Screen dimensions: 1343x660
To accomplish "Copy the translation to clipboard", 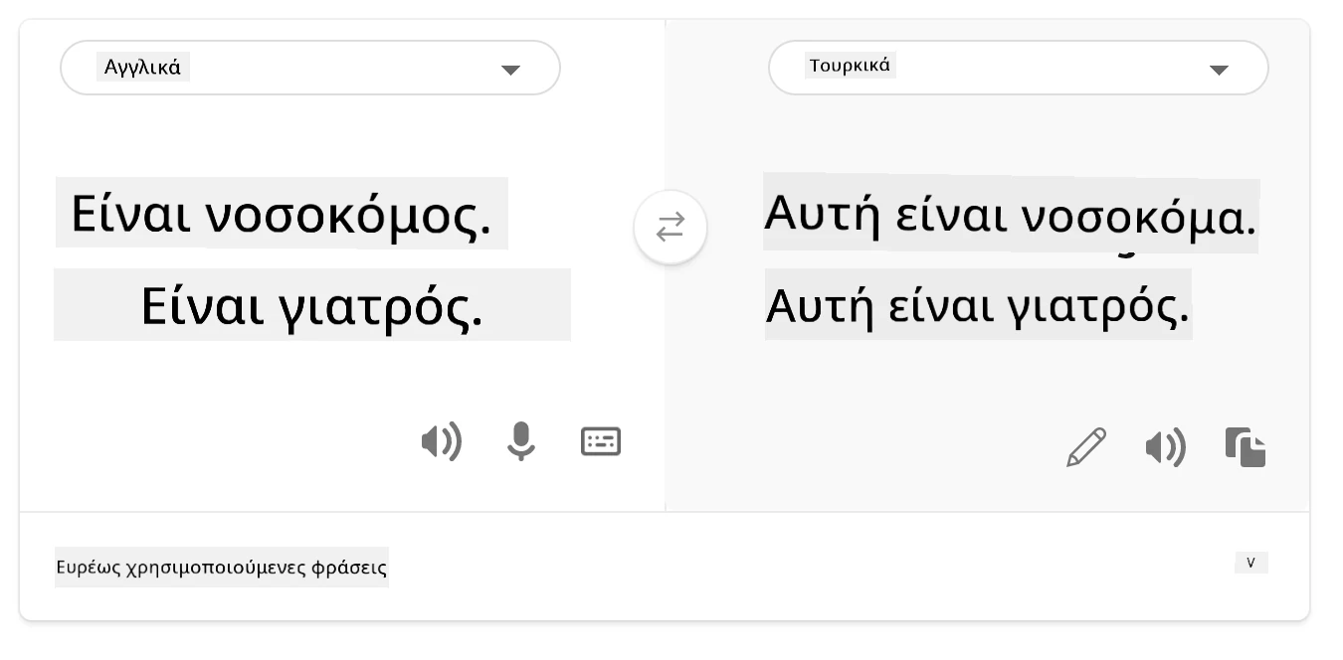I will 1246,447.
